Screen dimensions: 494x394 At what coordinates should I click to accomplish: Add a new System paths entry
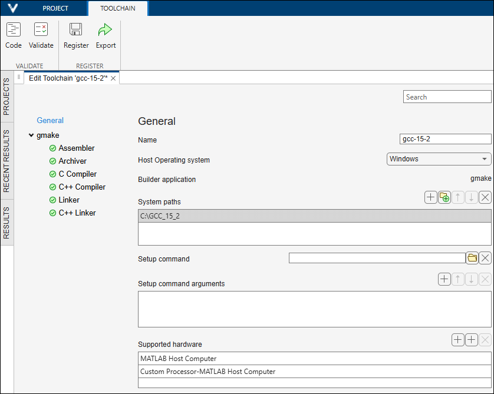pos(430,197)
